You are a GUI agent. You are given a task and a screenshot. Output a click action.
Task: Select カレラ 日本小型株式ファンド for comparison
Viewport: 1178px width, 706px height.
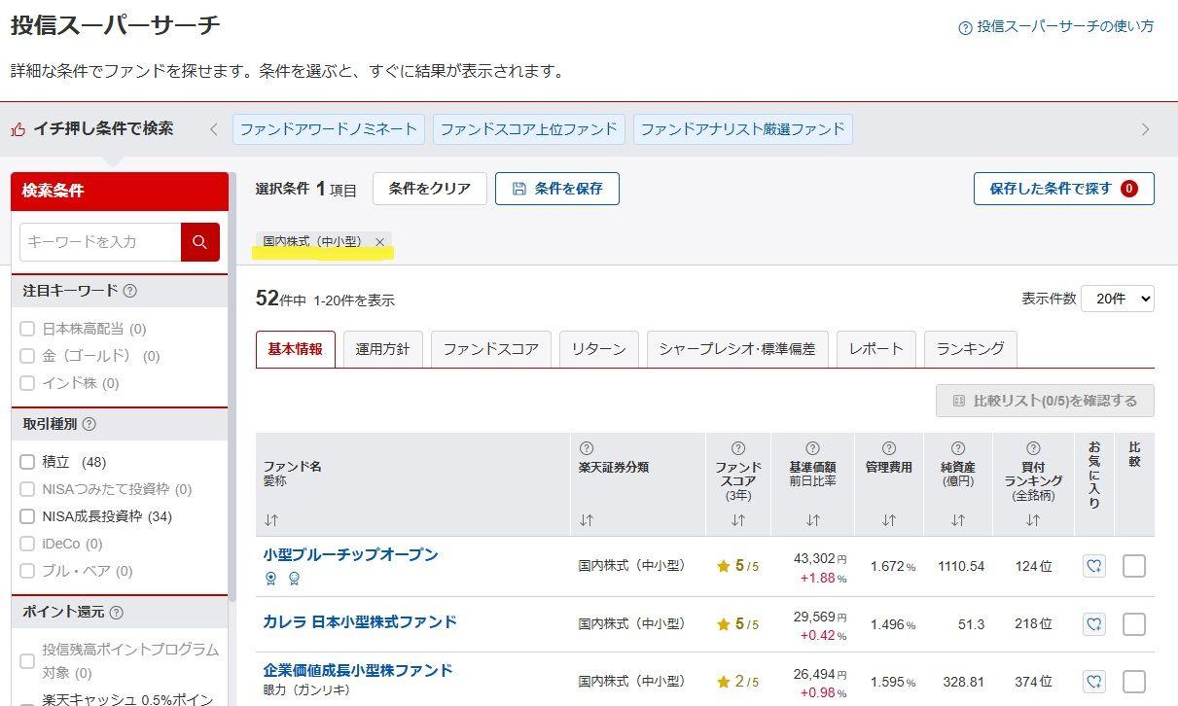(1134, 623)
